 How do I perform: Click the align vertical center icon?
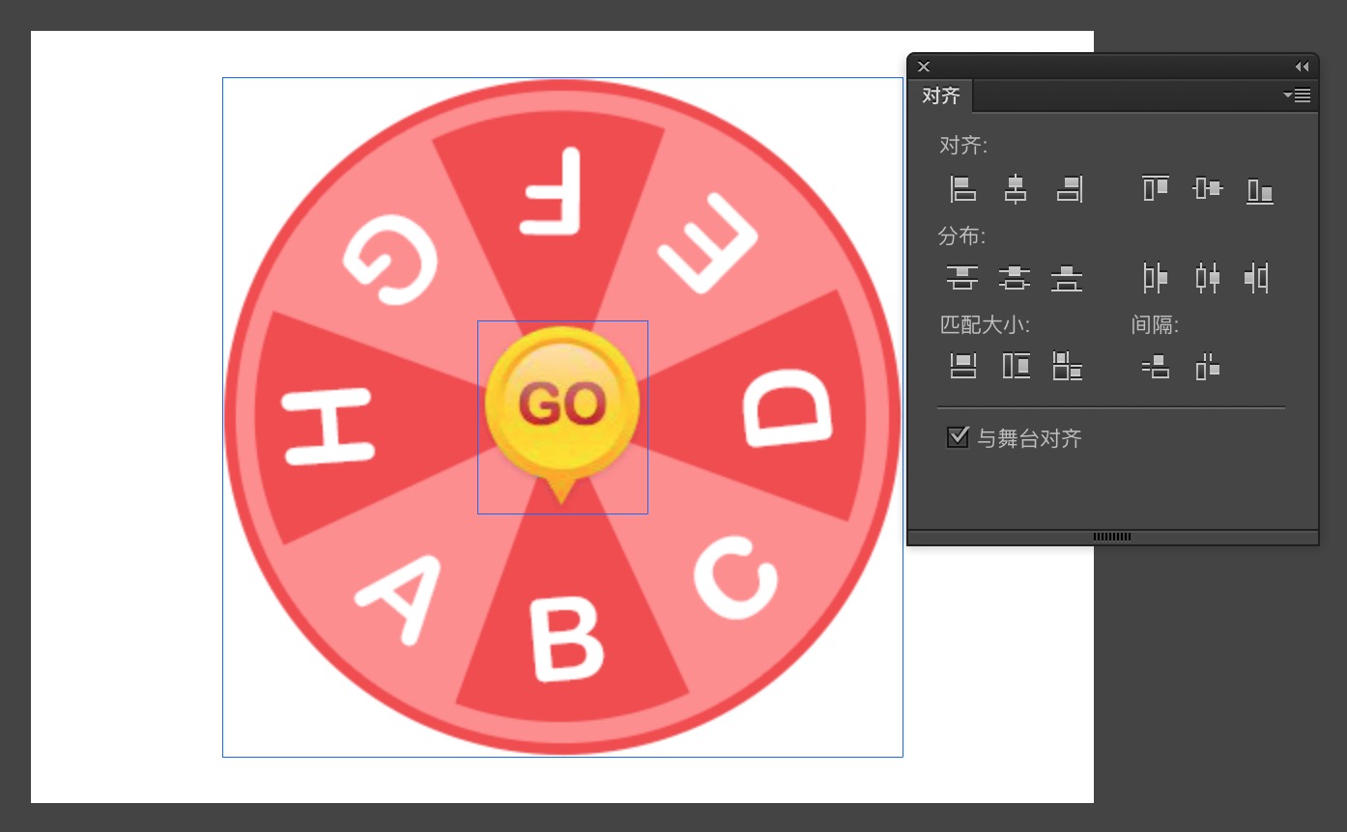pyautogui.click(x=1208, y=188)
